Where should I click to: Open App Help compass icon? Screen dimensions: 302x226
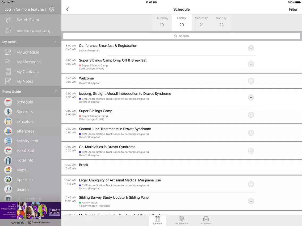pyautogui.click(x=8, y=180)
